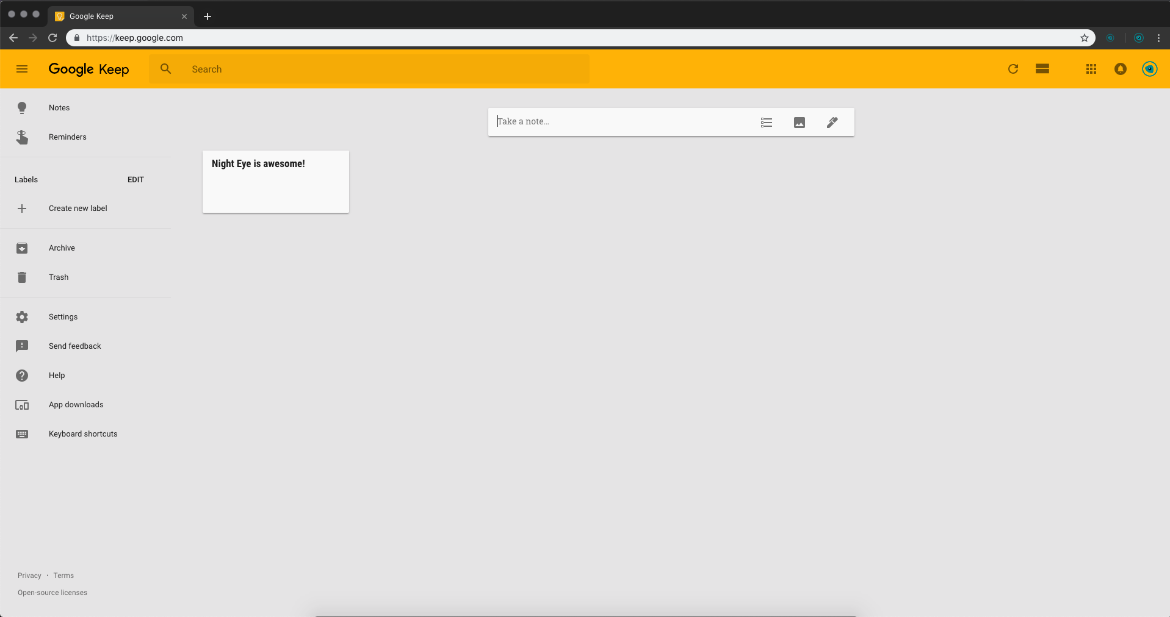Open Google notifications bell

[x=1121, y=69]
